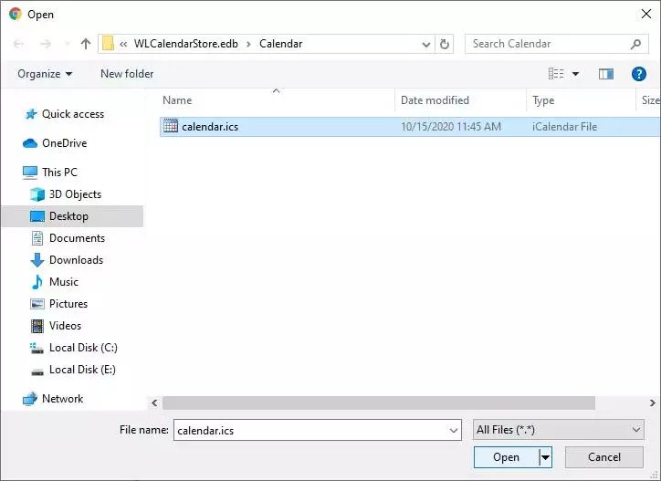661x481 pixels.
Task: Open Local Disk (C:) drive
Action: [x=83, y=348]
